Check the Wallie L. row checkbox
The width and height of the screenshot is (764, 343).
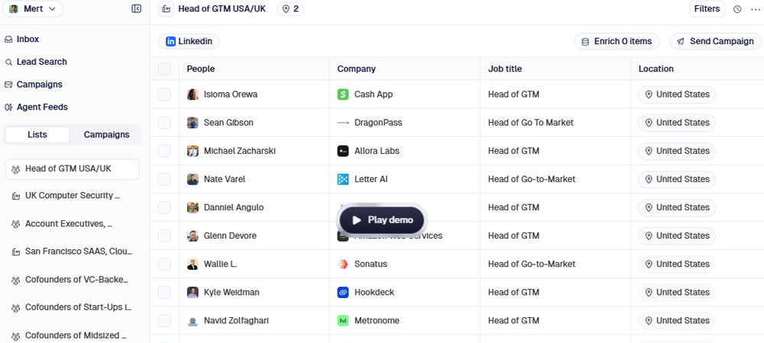coord(165,264)
